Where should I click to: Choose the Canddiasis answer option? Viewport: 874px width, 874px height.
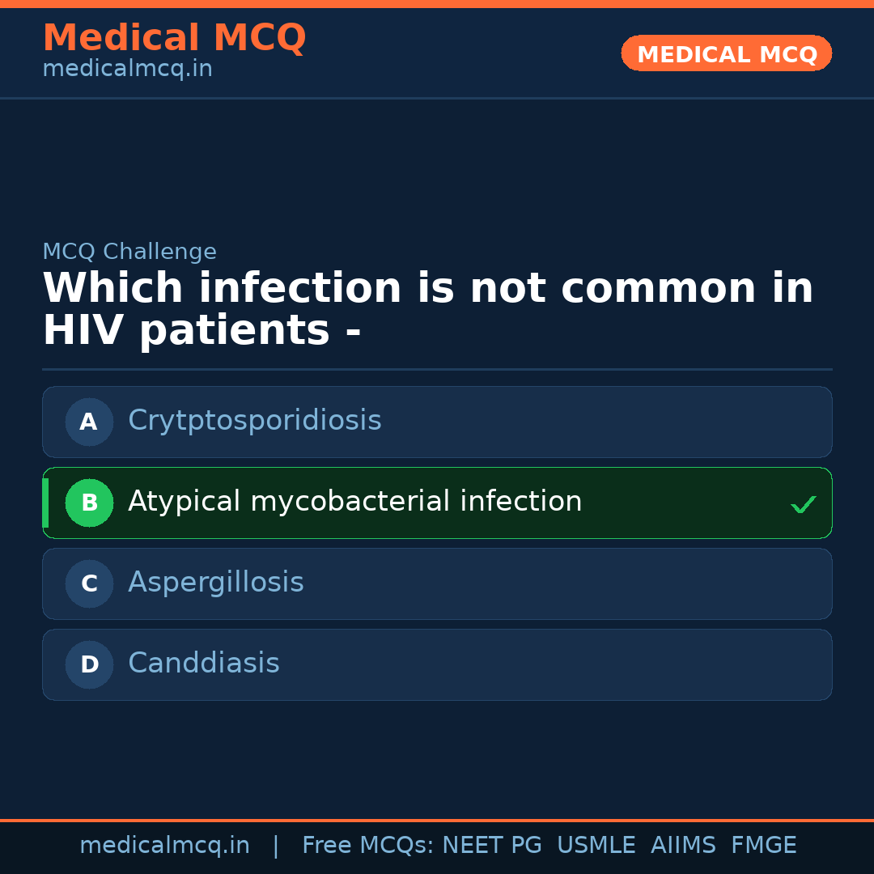pos(204,664)
